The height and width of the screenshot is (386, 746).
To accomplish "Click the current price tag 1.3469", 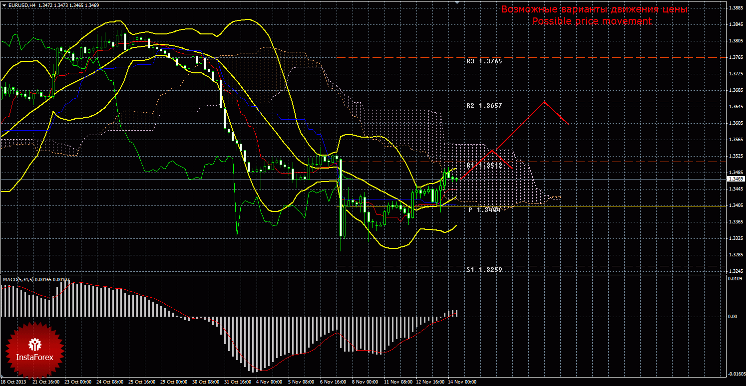I will 735,179.
